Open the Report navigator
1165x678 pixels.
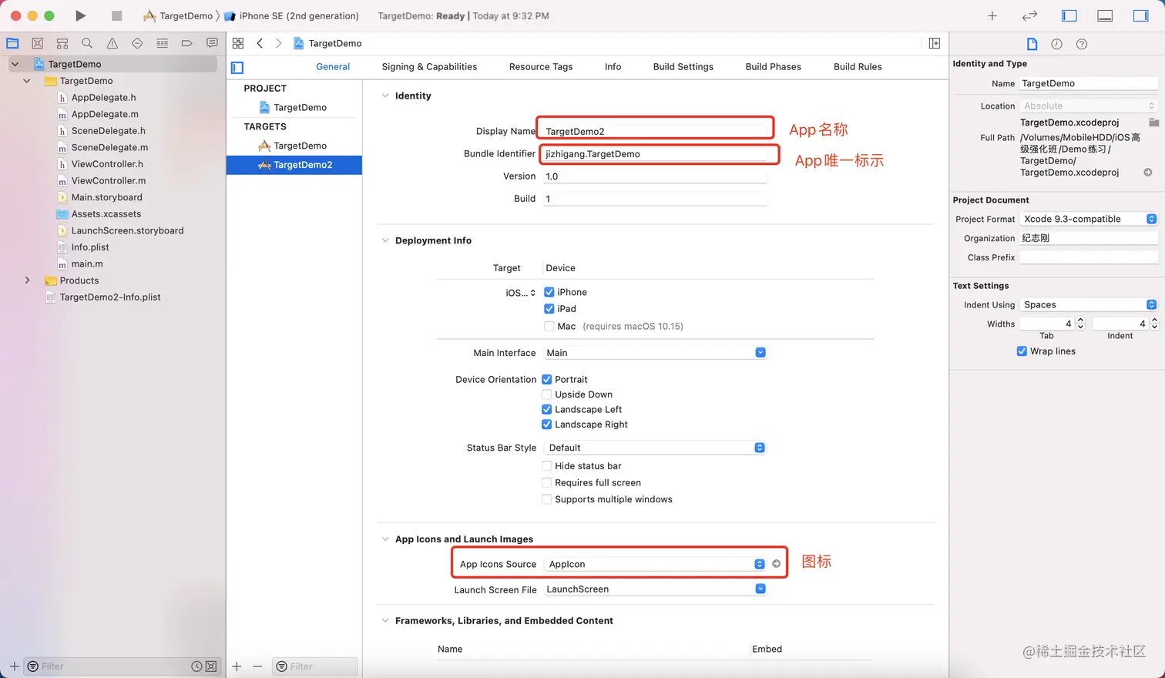pyautogui.click(x=212, y=43)
